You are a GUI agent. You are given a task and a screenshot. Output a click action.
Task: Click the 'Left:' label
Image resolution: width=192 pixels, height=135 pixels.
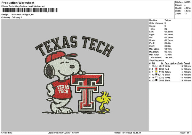151,32
